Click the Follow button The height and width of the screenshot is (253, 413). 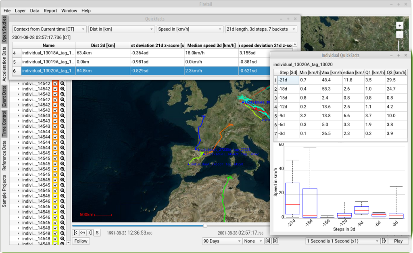pos(81,241)
